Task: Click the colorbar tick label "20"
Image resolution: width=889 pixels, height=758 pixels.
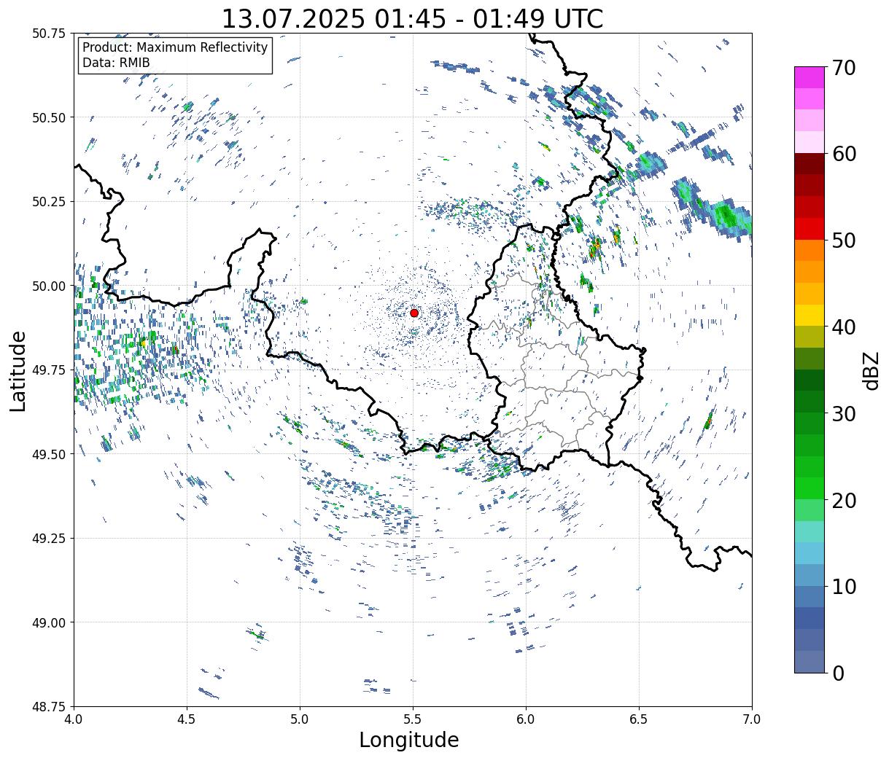Action: coord(844,501)
